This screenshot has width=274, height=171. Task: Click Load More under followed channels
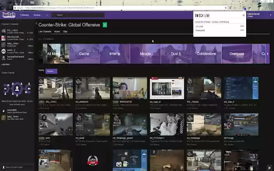(6, 65)
